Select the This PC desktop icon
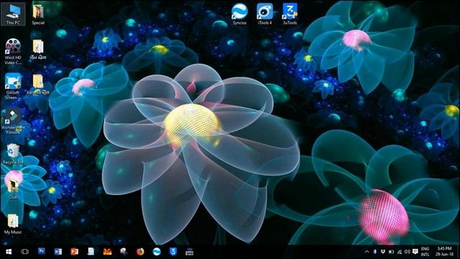460x259 pixels. (13, 14)
